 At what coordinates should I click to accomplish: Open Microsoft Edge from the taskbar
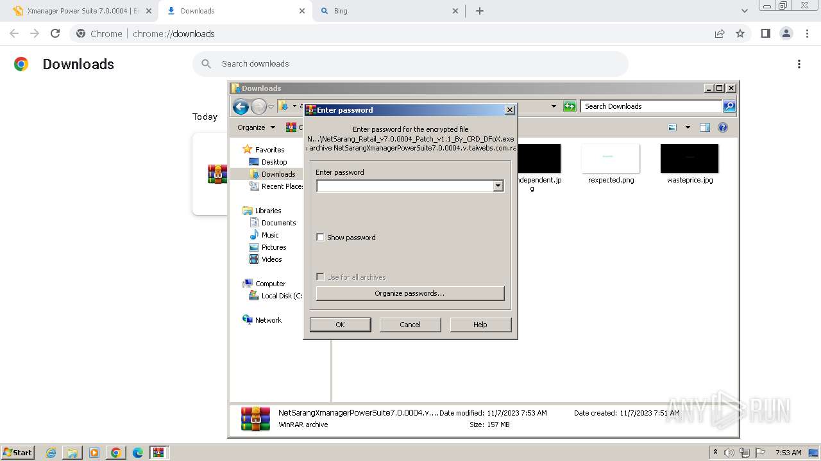(137, 453)
